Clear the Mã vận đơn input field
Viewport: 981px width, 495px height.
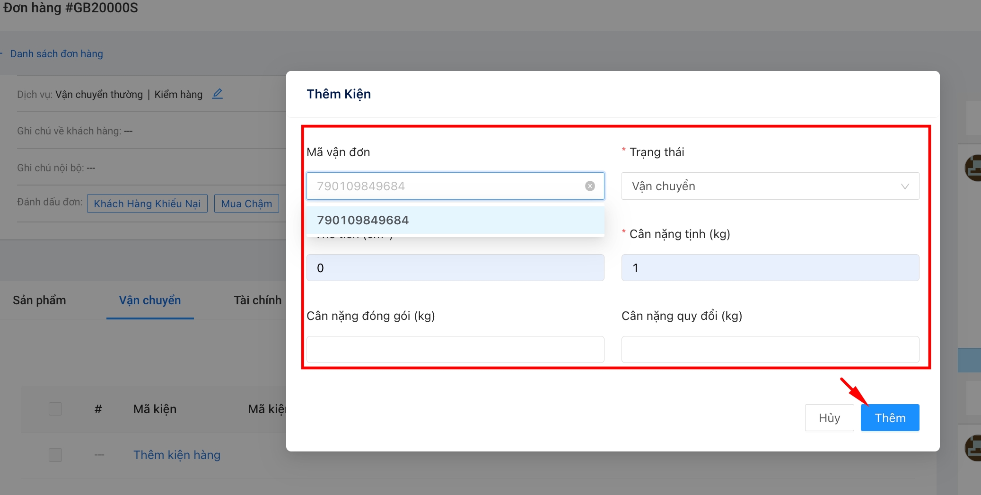(x=590, y=186)
